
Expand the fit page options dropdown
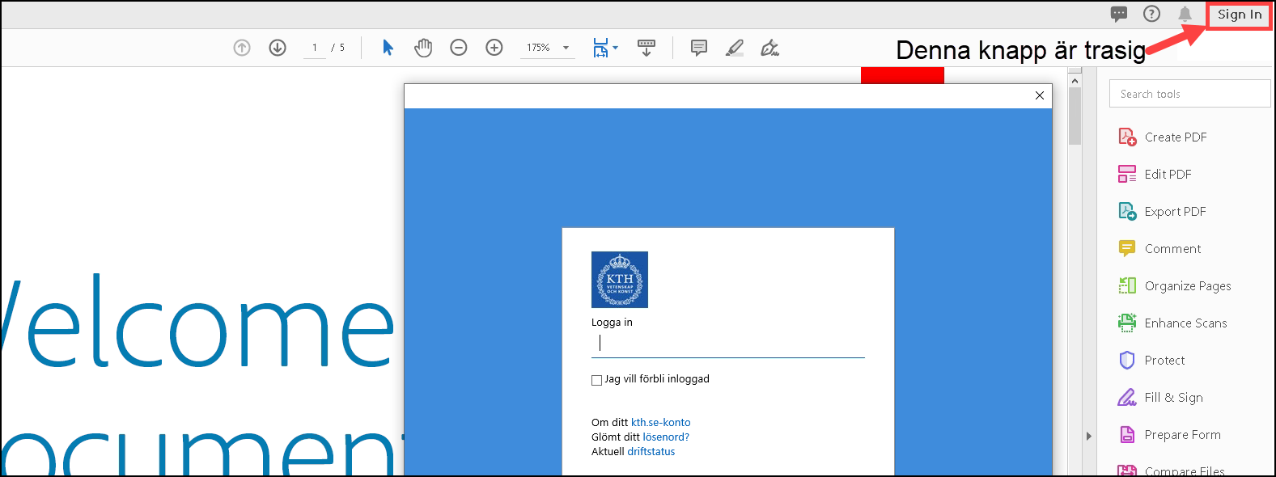point(615,48)
